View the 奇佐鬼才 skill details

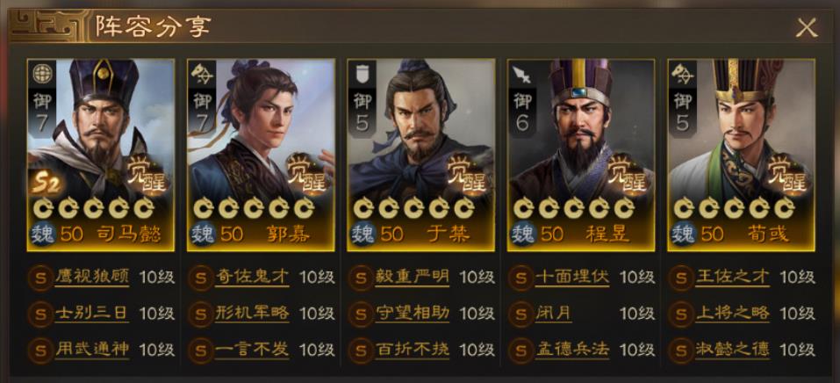click(252, 278)
